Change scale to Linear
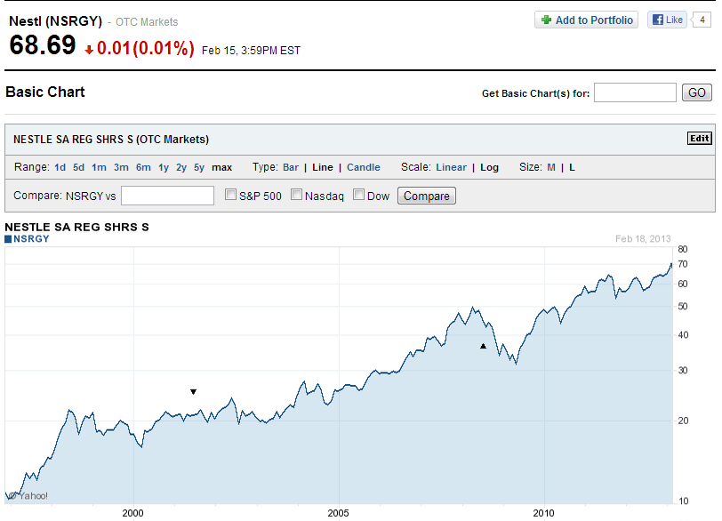 [x=452, y=167]
